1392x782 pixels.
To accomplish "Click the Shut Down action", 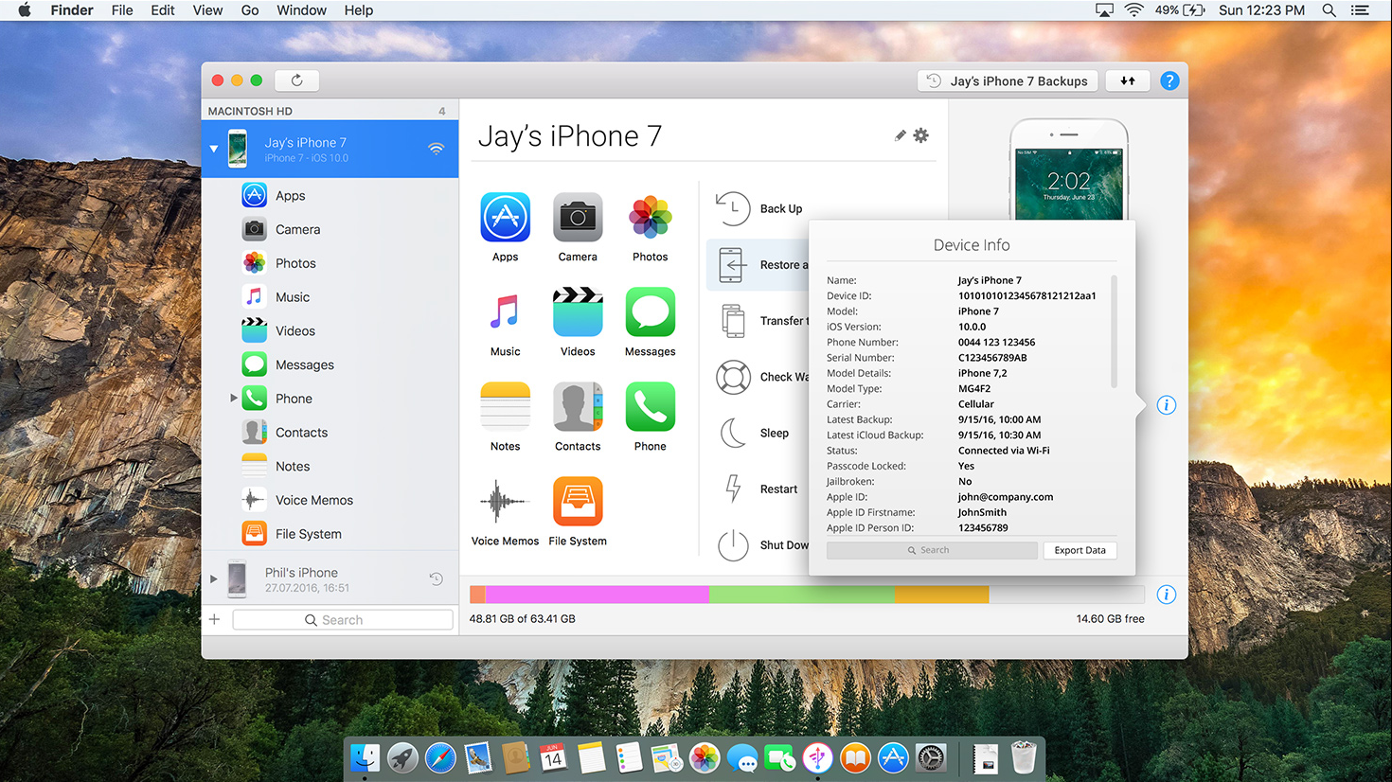I will 762,544.
